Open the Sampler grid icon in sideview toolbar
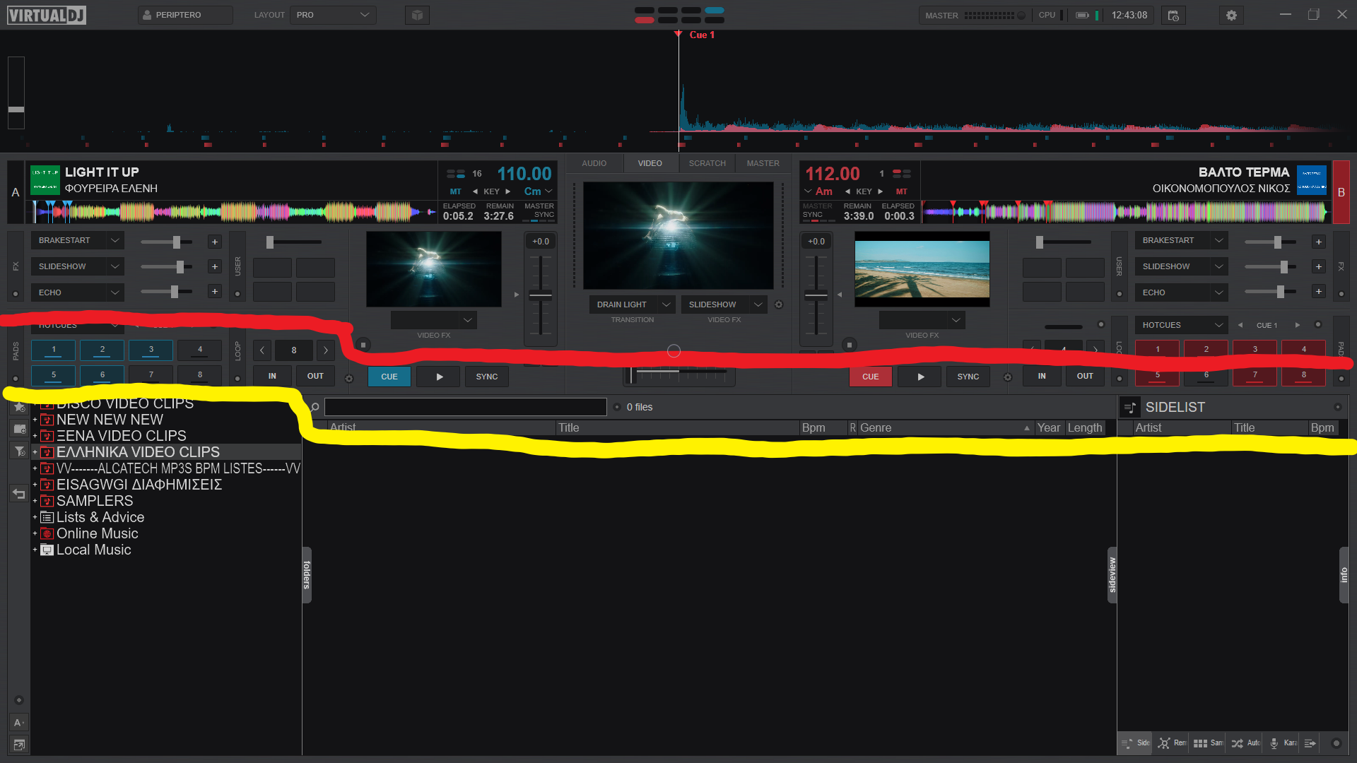 tap(1208, 743)
